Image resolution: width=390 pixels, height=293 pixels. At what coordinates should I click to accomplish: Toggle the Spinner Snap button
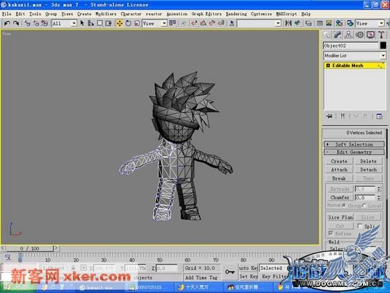[x=221, y=24]
